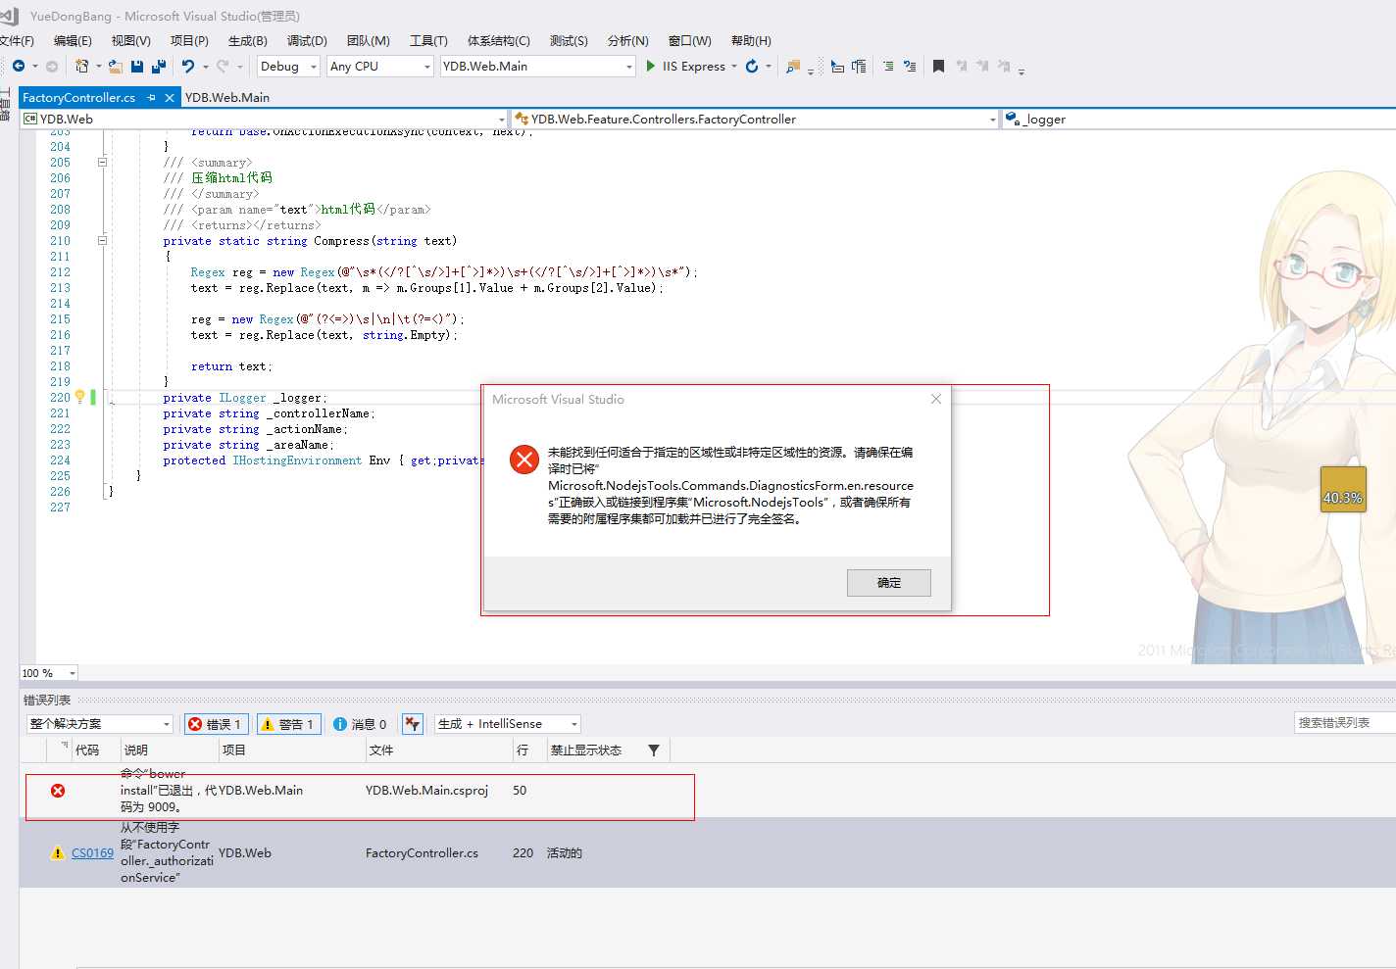Toggle the 消息 0 messages filter
The image size is (1396, 969).
tap(360, 724)
